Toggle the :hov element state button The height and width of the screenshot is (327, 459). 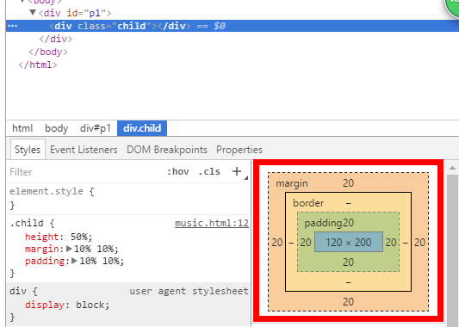click(x=178, y=171)
